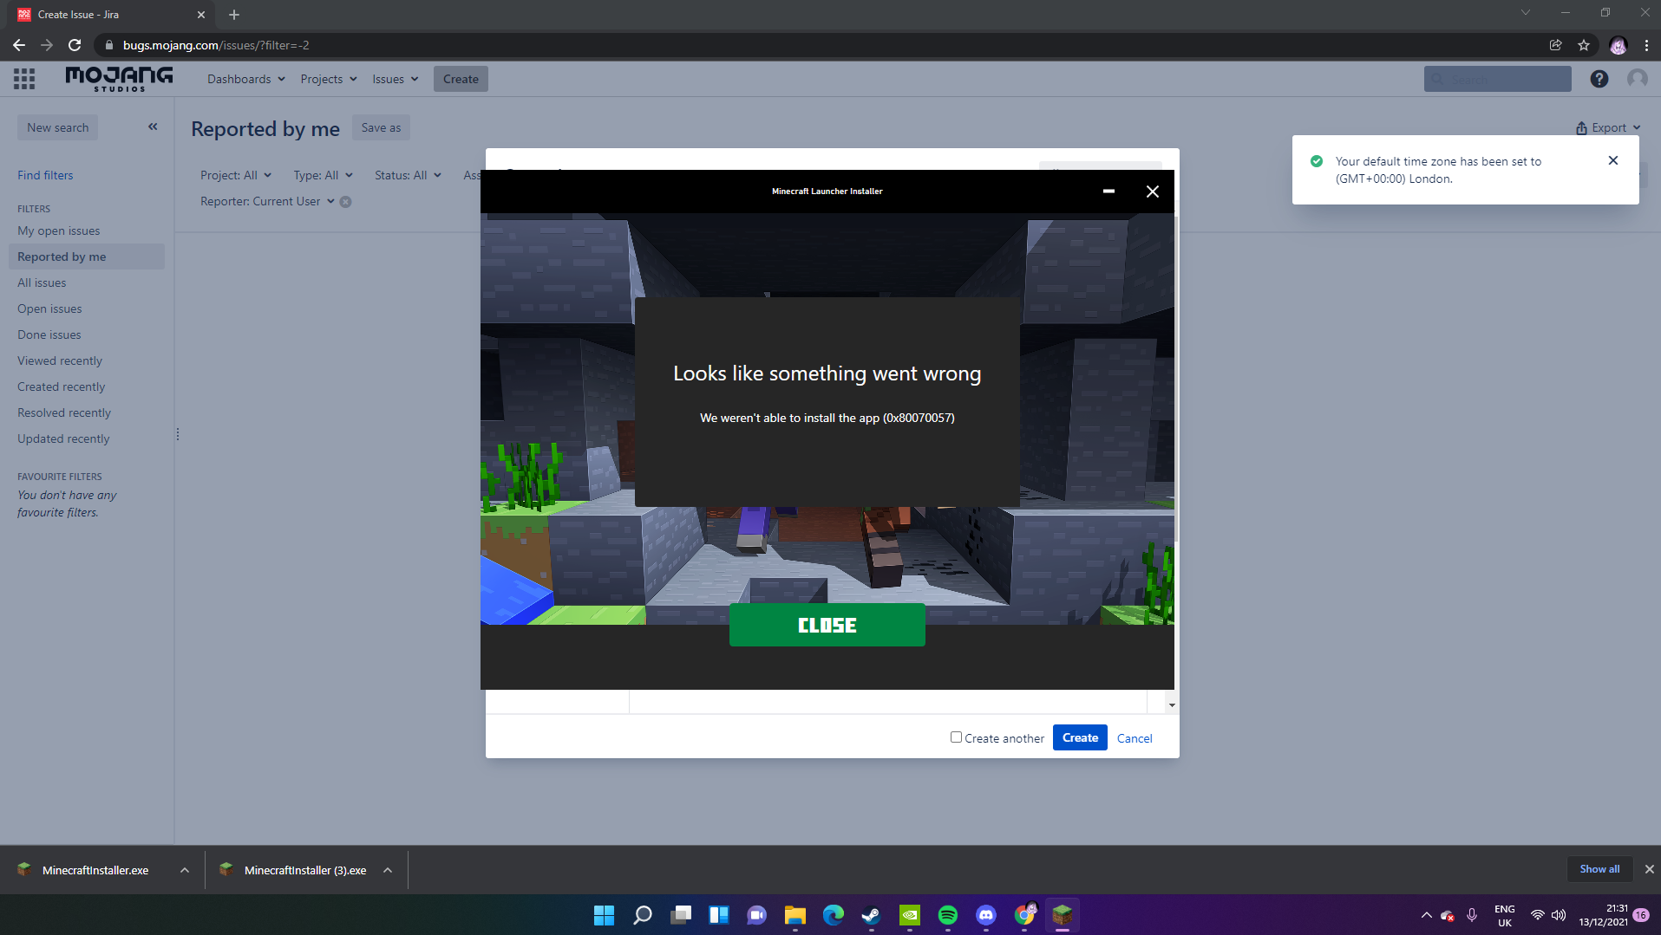Select the My open issues filter
Image resolution: width=1661 pixels, height=935 pixels.
(x=59, y=231)
